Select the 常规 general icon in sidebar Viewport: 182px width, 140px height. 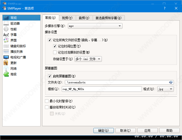click(6, 18)
